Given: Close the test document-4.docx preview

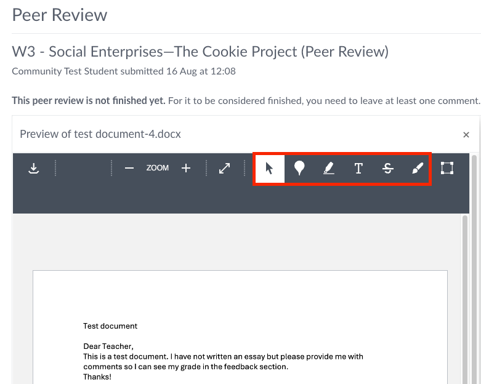Looking at the screenshot, I should pos(466,135).
